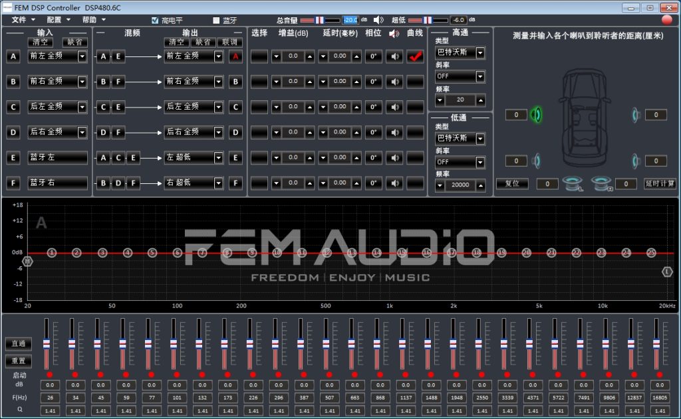The image size is (681, 419).
Task: Select EQ band node 25 on the graph
Action: (651, 252)
